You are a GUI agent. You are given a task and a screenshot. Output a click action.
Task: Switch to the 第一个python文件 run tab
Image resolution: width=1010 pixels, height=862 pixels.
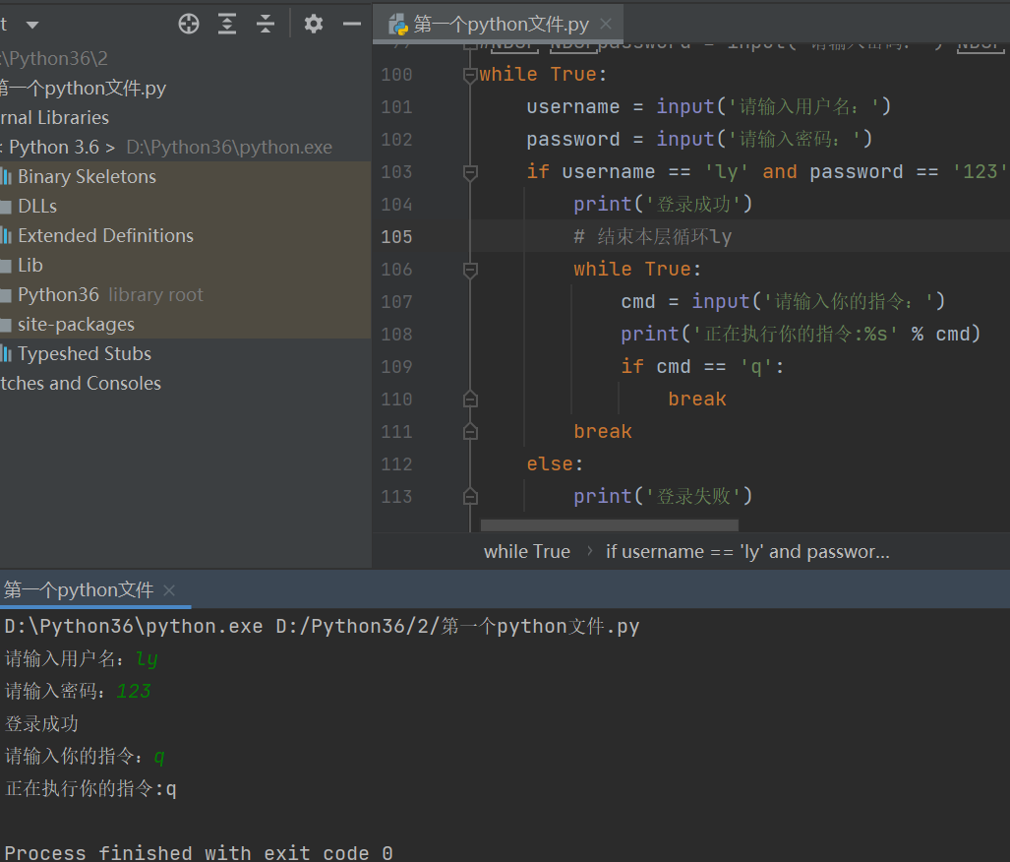79,590
